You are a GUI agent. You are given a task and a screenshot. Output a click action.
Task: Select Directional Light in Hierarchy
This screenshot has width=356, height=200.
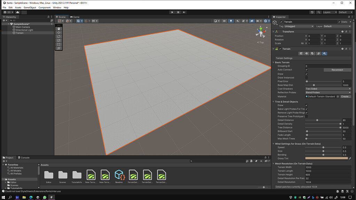24,30
